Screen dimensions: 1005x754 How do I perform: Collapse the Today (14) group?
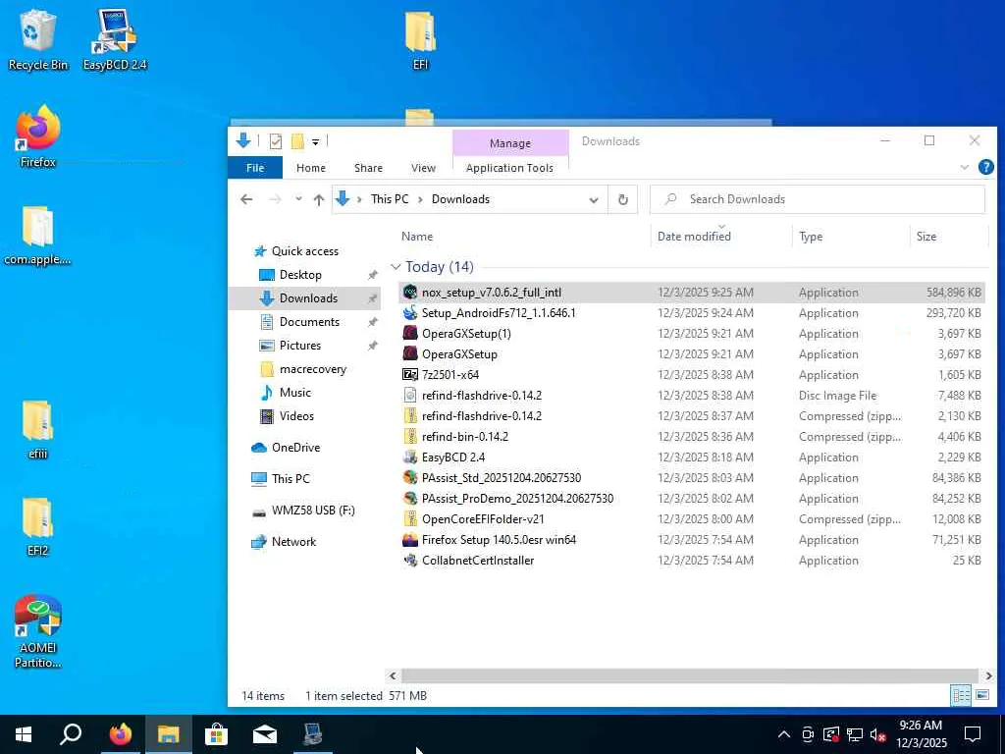pyautogui.click(x=396, y=267)
